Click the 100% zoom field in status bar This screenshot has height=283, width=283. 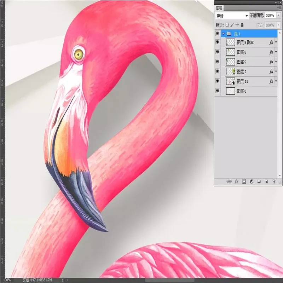click(x=7, y=280)
